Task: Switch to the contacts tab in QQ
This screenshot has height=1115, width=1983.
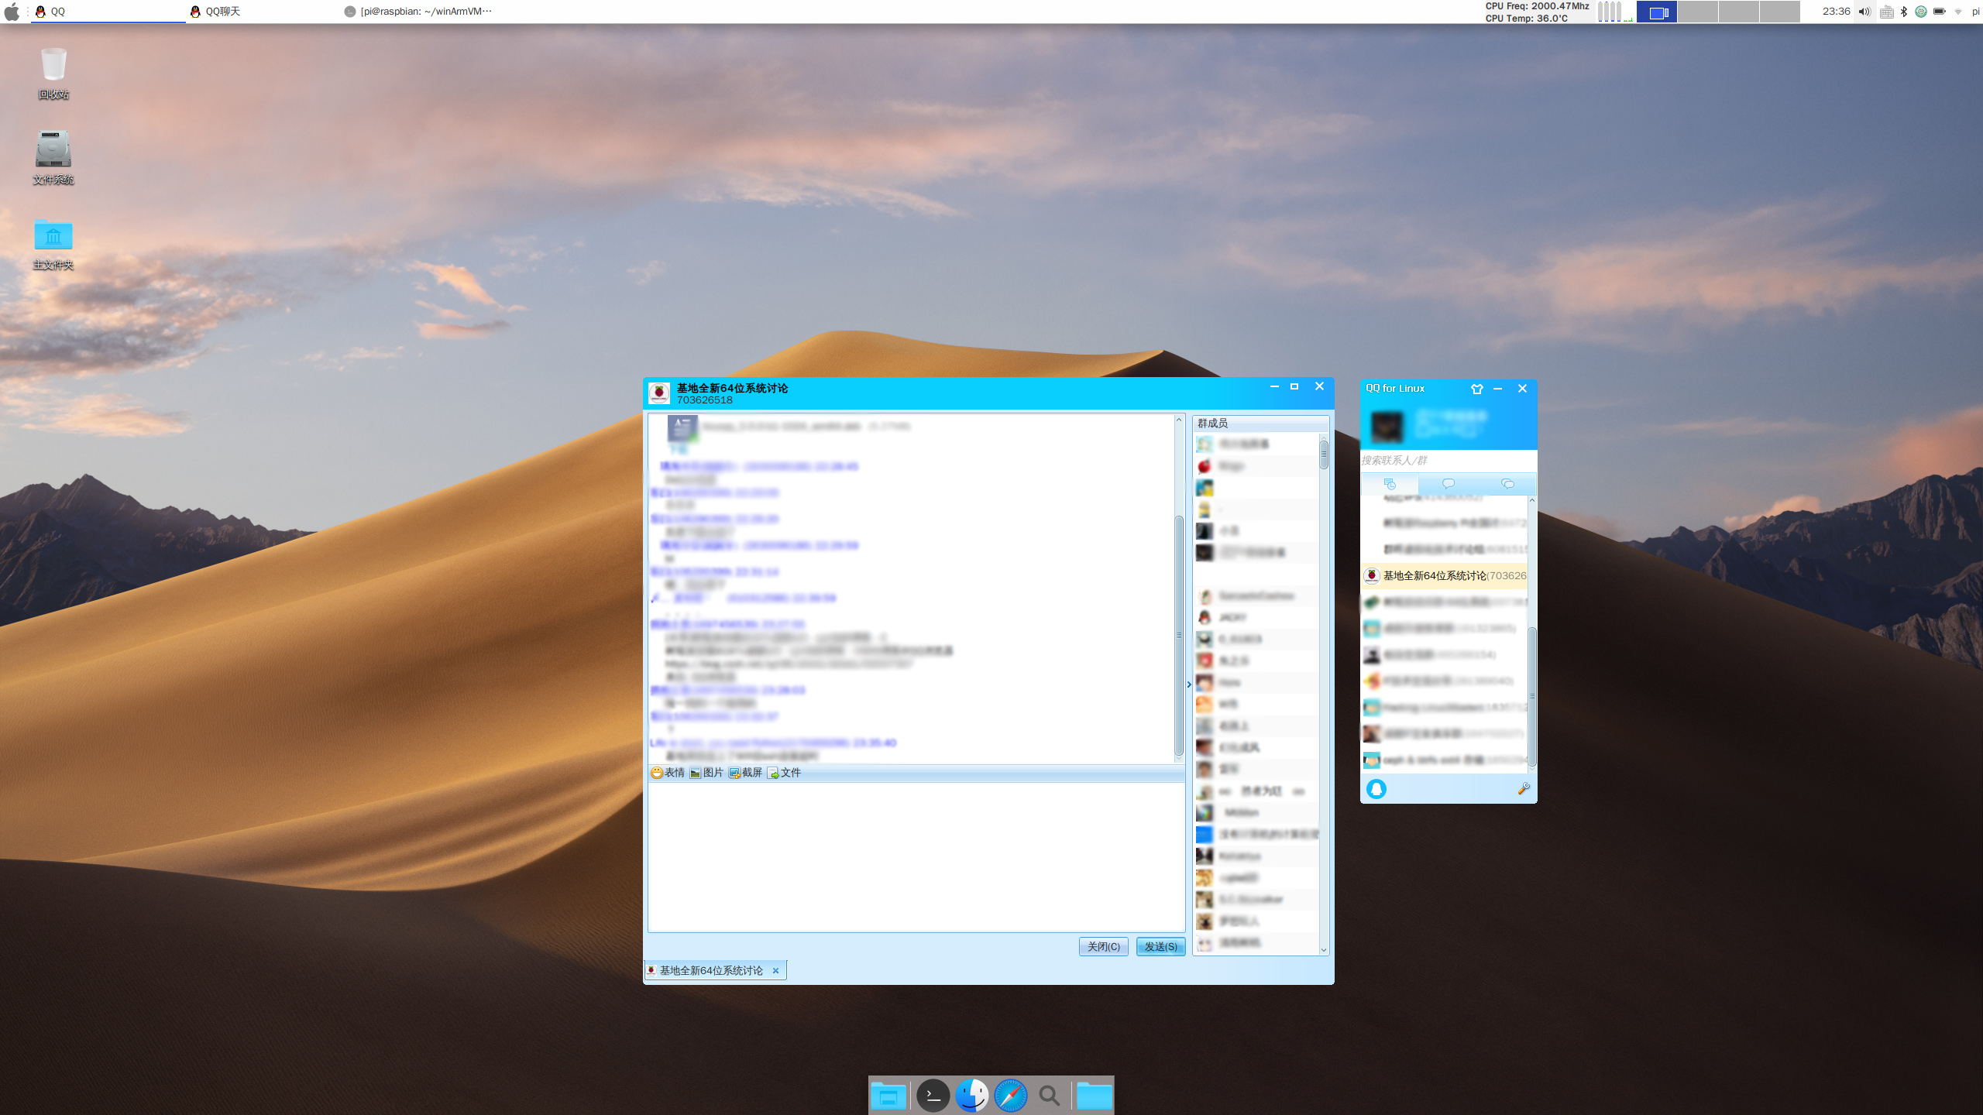Action: [1448, 484]
